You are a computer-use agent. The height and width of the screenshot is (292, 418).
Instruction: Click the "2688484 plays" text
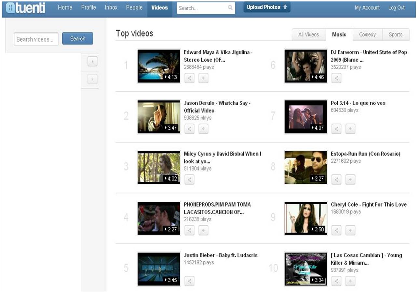click(199, 67)
